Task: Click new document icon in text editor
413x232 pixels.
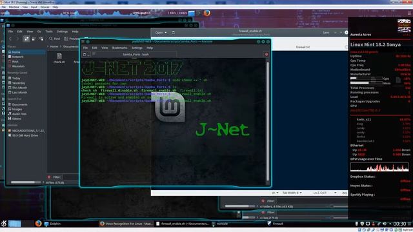Action: coord(173,33)
